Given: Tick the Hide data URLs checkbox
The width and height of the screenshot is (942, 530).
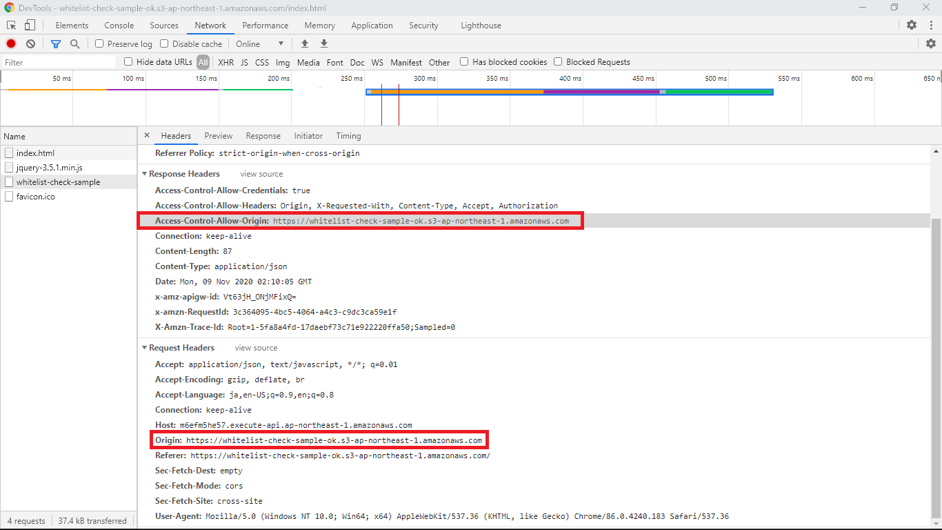Looking at the screenshot, I should coord(128,61).
